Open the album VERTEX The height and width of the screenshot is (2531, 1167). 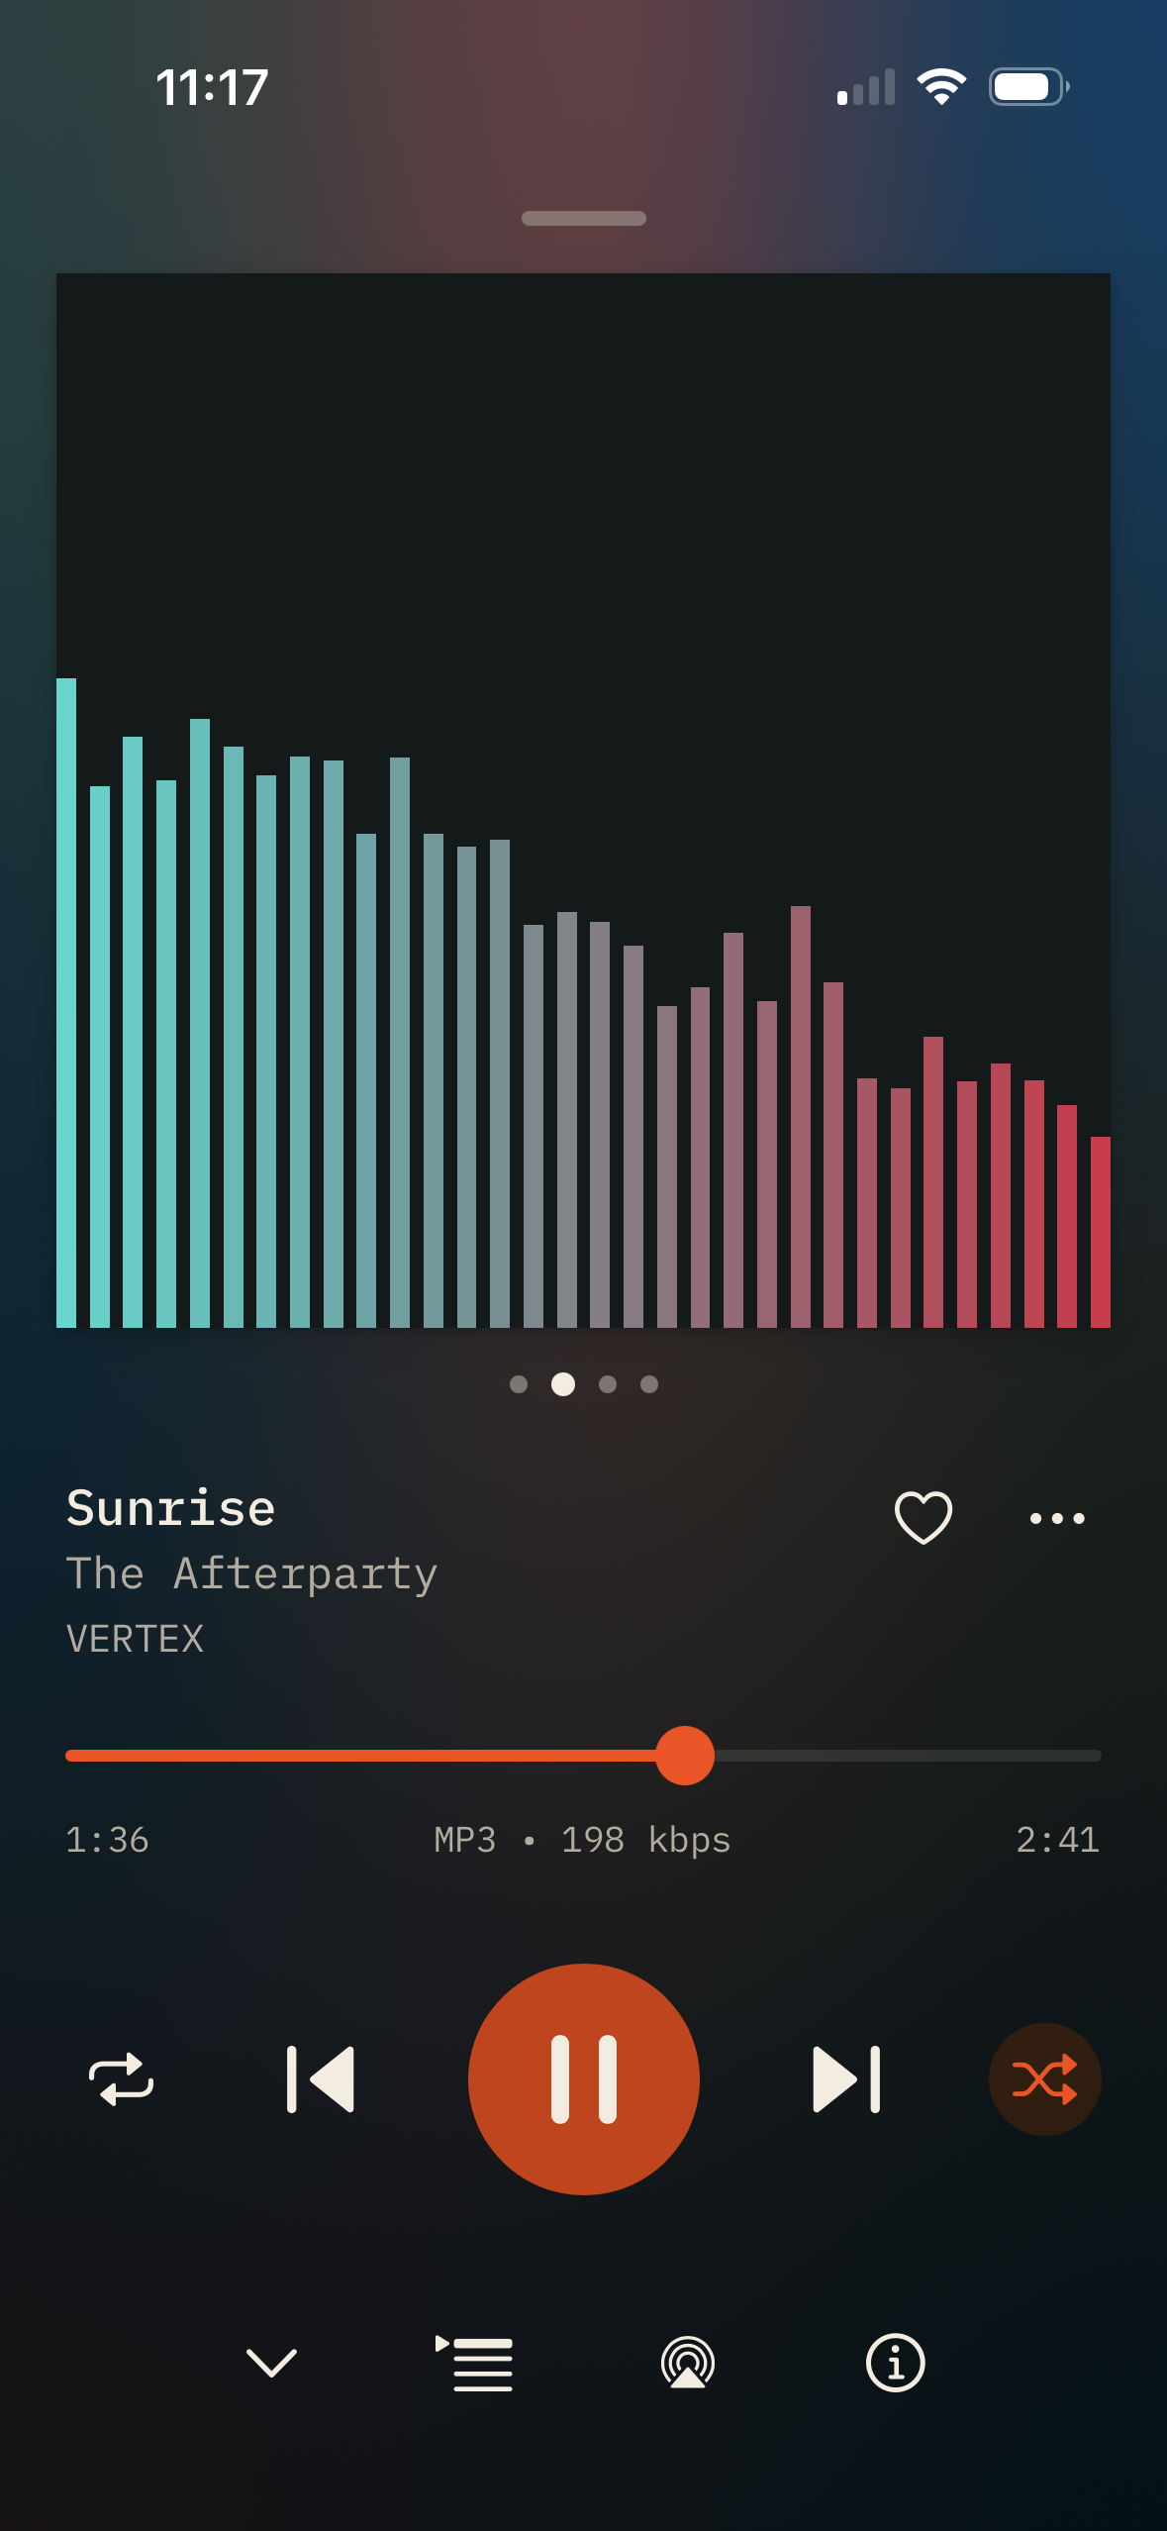pyautogui.click(x=135, y=1639)
